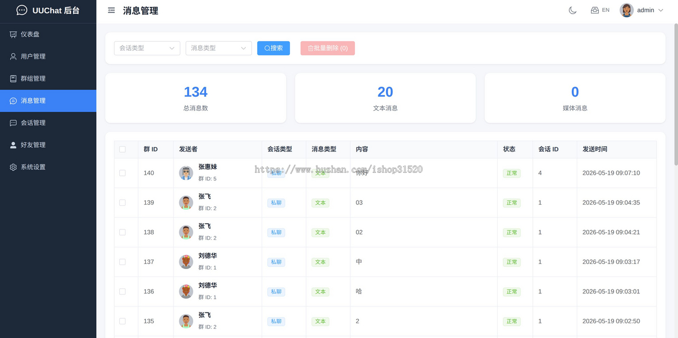This screenshot has width=678, height=338.
Task: Click message content 03 in row 139
Action: (359, 202)
